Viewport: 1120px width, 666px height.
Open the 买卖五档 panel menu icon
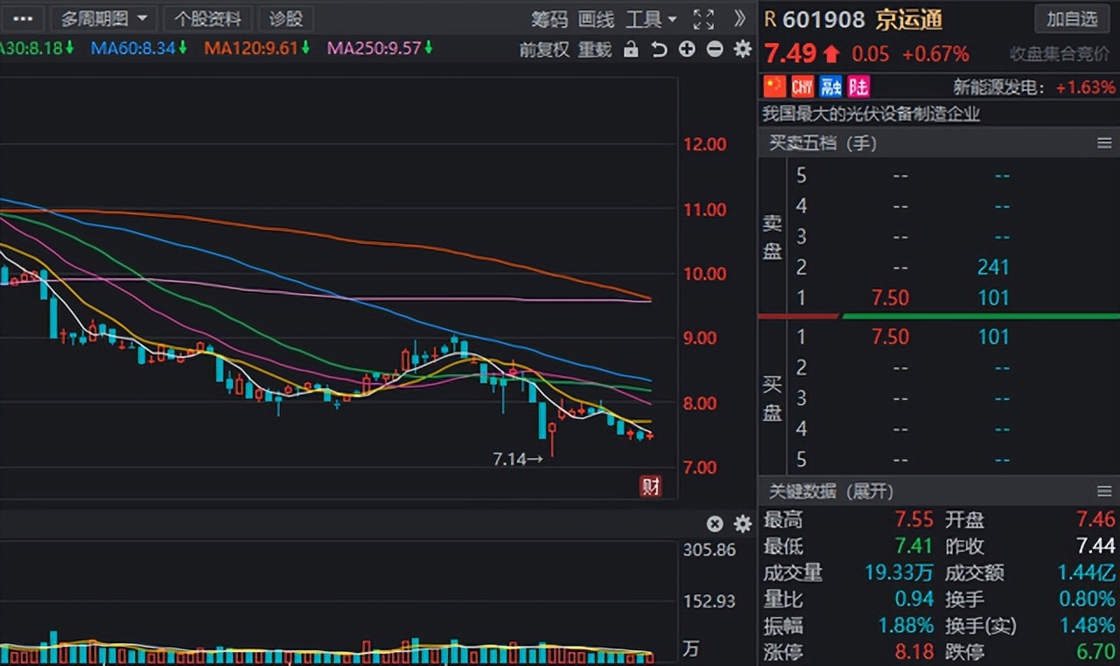pyautogui.click(x=1103, y=142)
